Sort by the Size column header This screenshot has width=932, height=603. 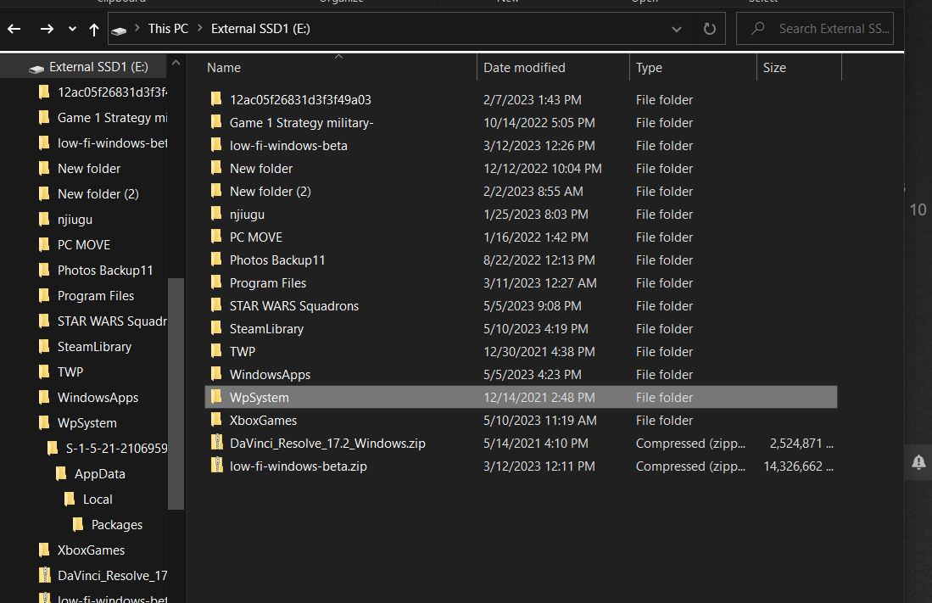[797, 68]
